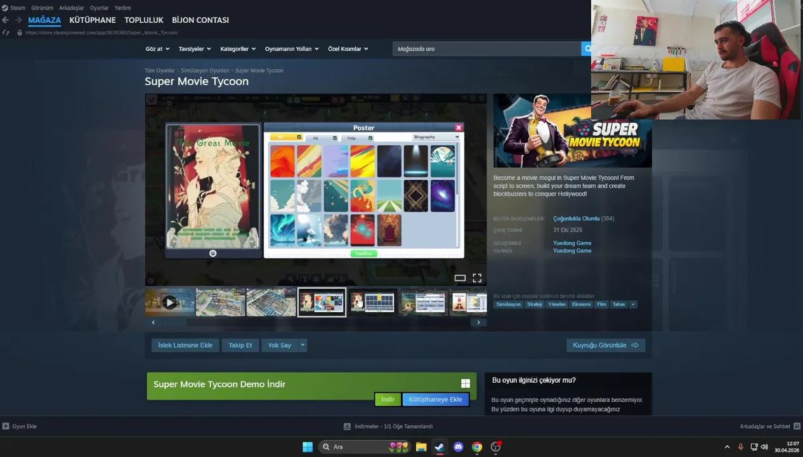Expand the Özel Kısımlar dropdown
Screen dimensions: 803x457
point(348,49)
